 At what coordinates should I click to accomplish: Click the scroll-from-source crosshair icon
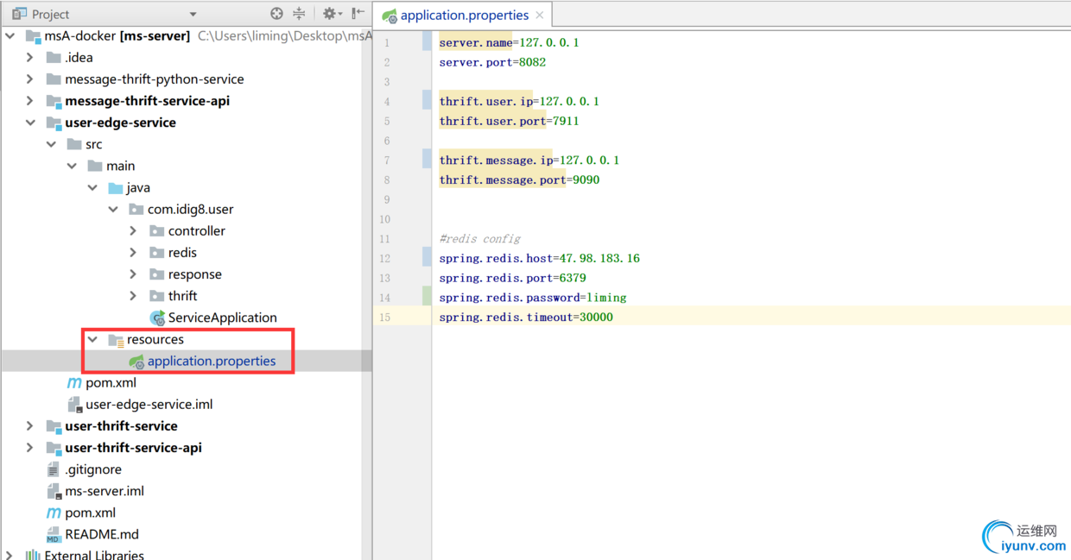[x=276, y=14]
